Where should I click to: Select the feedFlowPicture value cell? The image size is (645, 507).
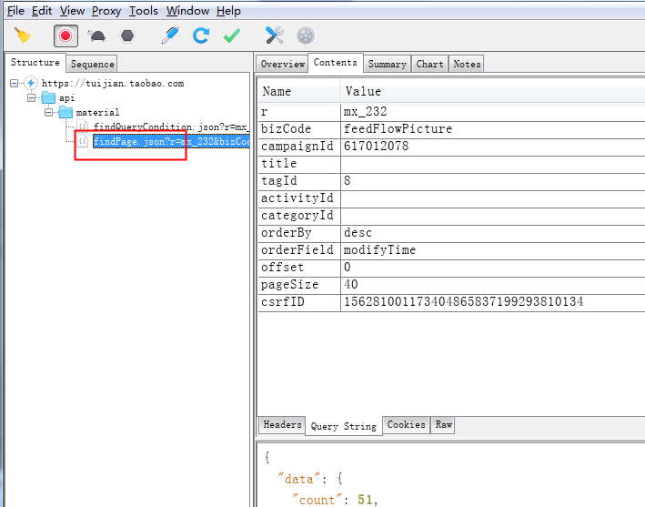point(493,129)
